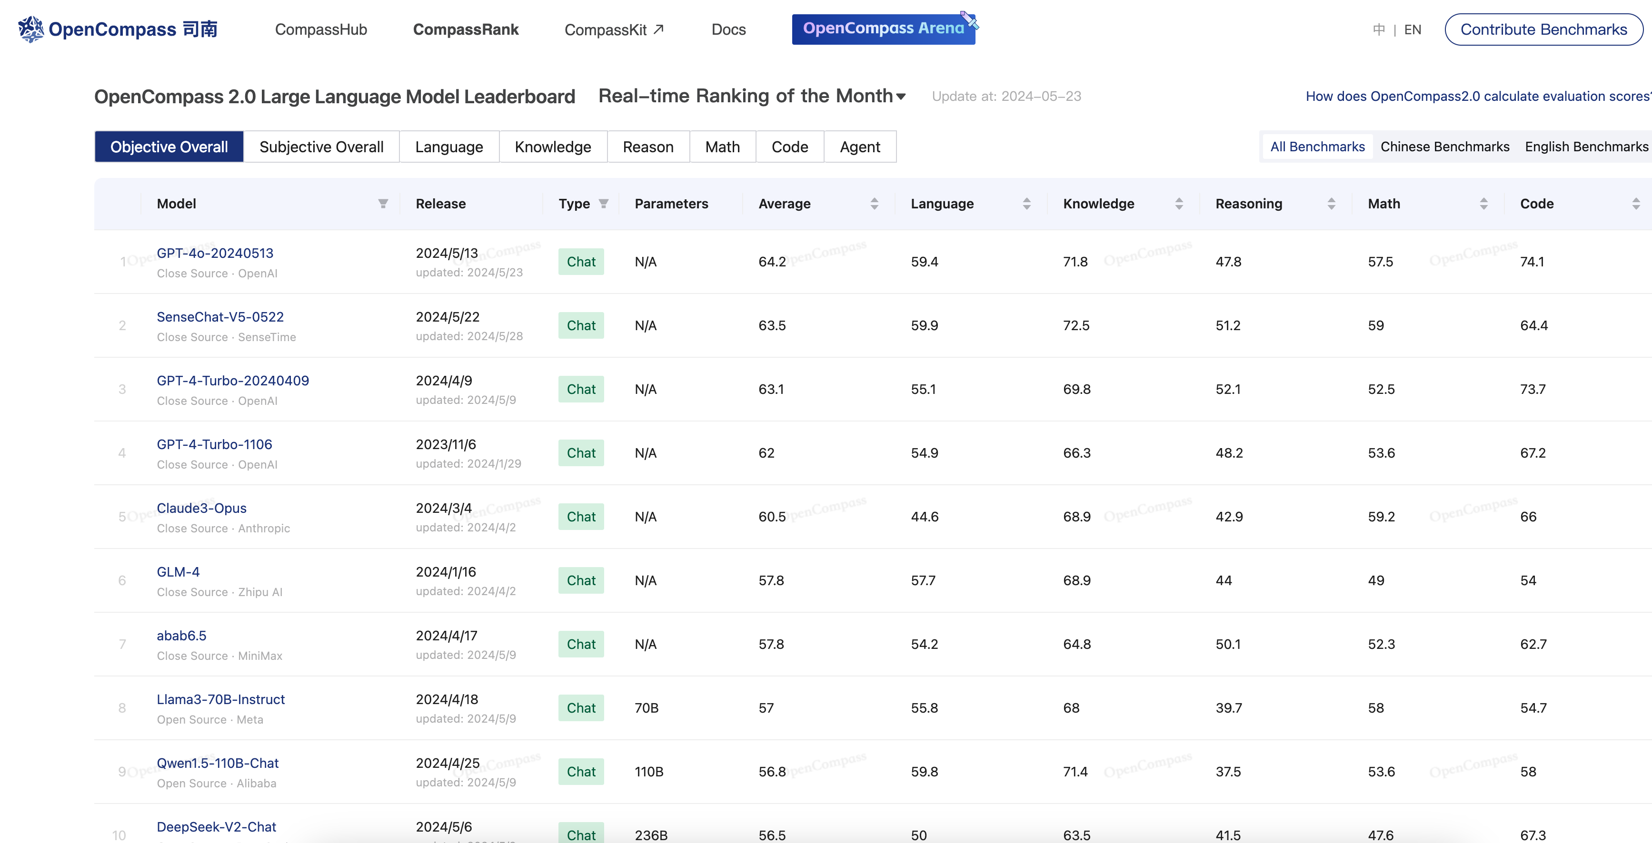Select the Agent category tab
The image size is (1652, 843).
click(x=860, y=146)
